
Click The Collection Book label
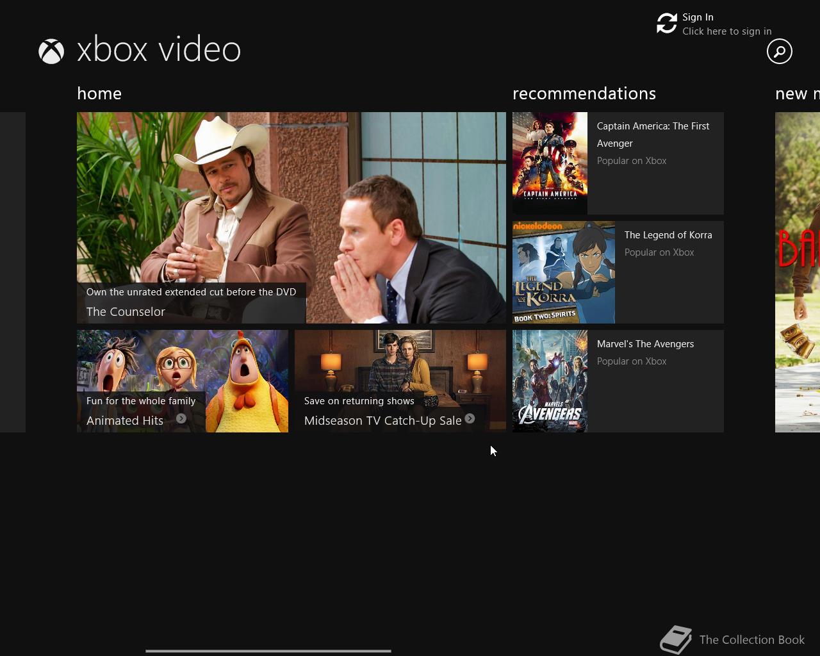[752, 640]
